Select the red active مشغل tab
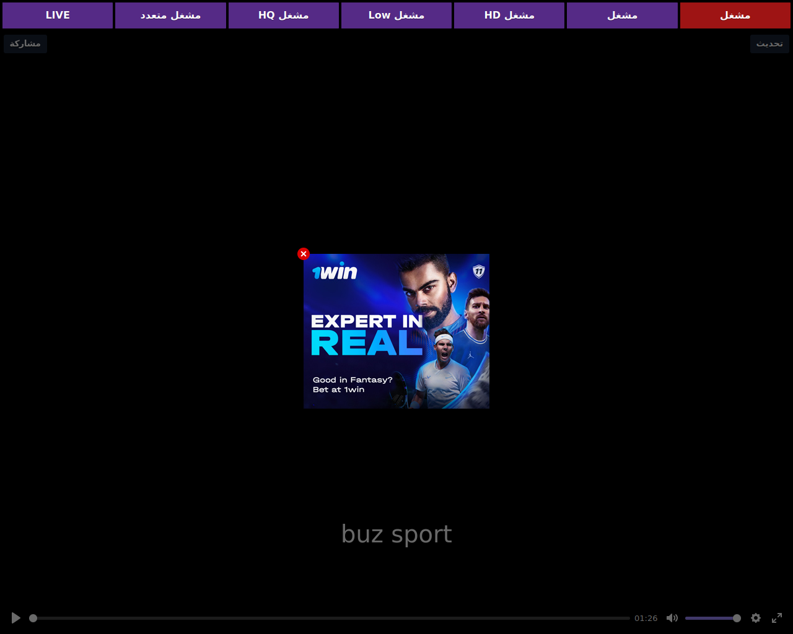The width and height of the screenshot is (793, 634). tap(735, 15)
